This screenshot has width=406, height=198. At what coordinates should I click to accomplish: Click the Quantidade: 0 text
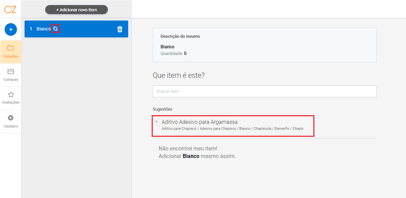(x=173, y=53)
